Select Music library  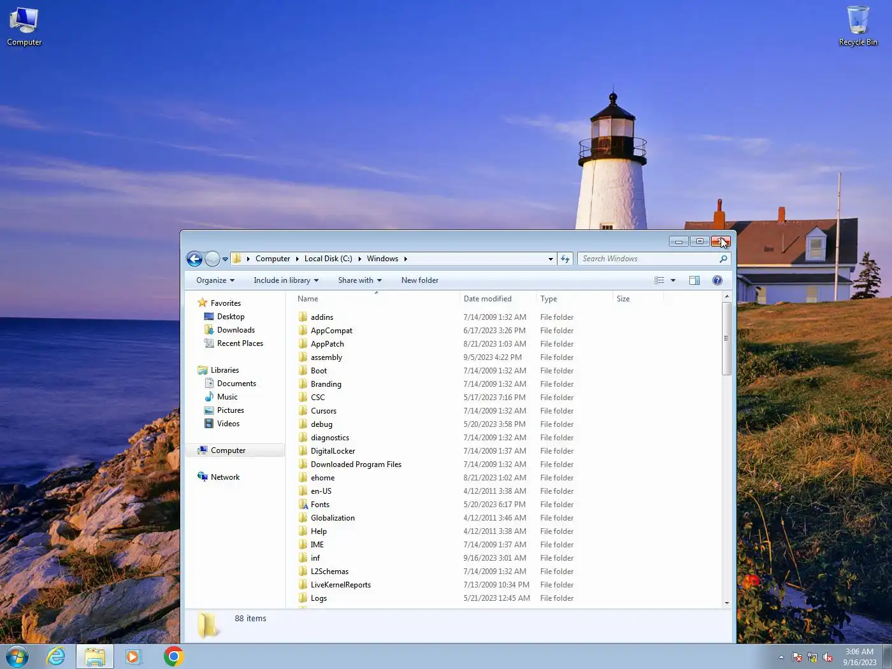(227, 397)
